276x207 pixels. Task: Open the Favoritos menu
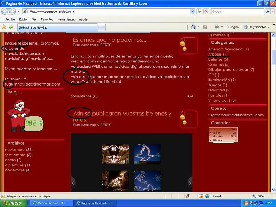pyautogui.click(x=47, y=19)
